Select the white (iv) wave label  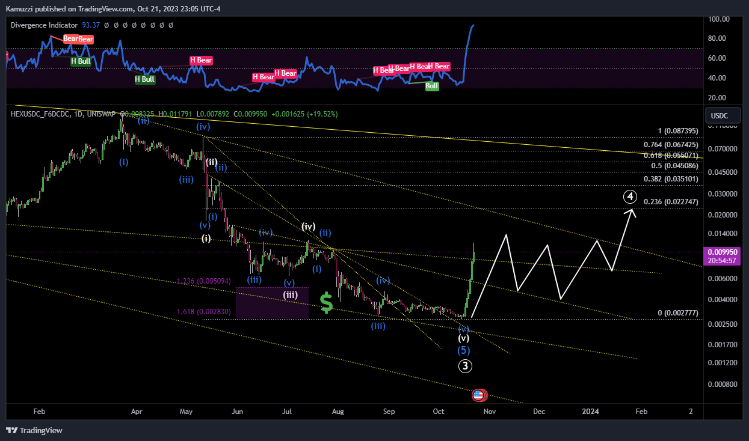[309, 227]
